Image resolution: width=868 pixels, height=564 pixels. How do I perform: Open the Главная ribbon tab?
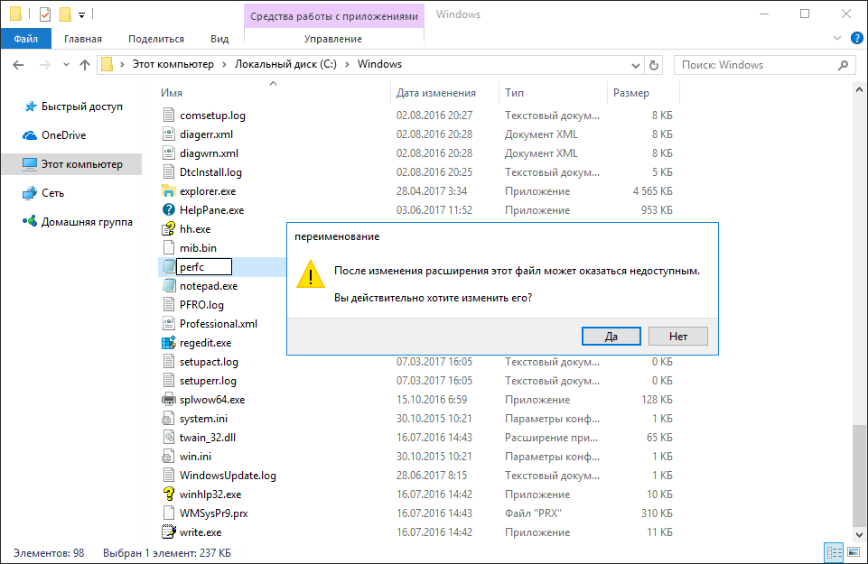tap(83, 39)
